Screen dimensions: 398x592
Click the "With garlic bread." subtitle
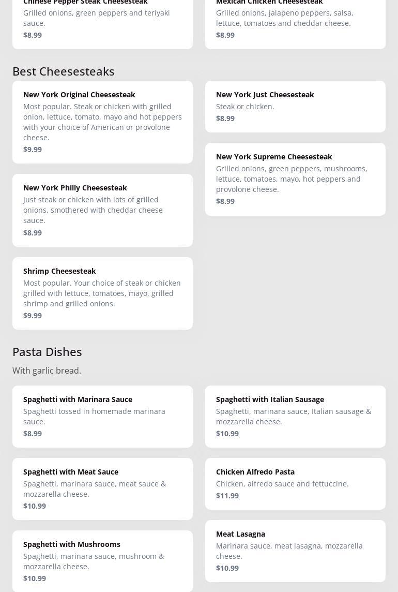[x=47, y=371]
